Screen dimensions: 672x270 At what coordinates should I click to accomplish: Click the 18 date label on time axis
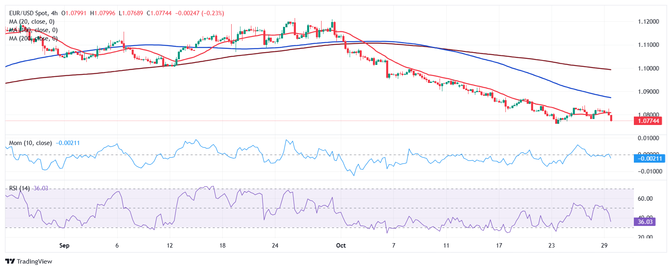point(222,246)
